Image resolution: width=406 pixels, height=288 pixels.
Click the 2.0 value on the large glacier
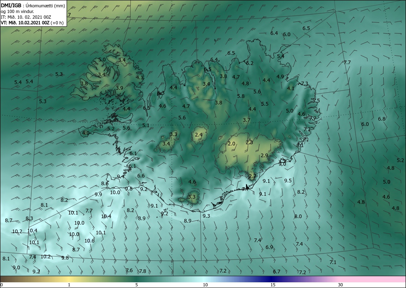(231, 144)
